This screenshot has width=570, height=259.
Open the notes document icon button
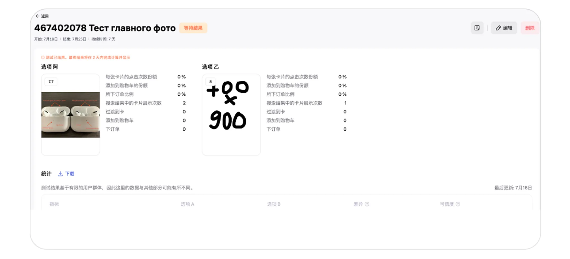[477, 28]
